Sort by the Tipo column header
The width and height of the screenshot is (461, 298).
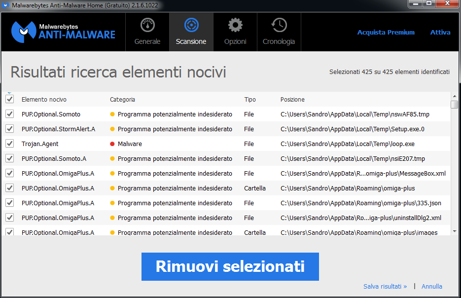[x=250, y=100]
